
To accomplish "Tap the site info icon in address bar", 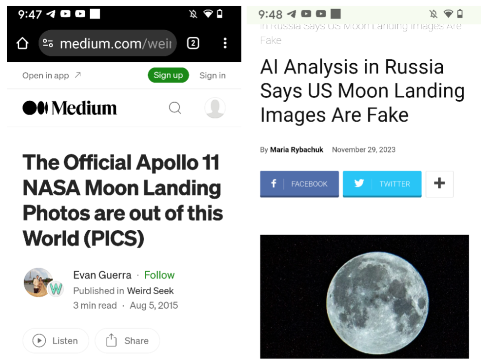I will [x=48, y=43].
